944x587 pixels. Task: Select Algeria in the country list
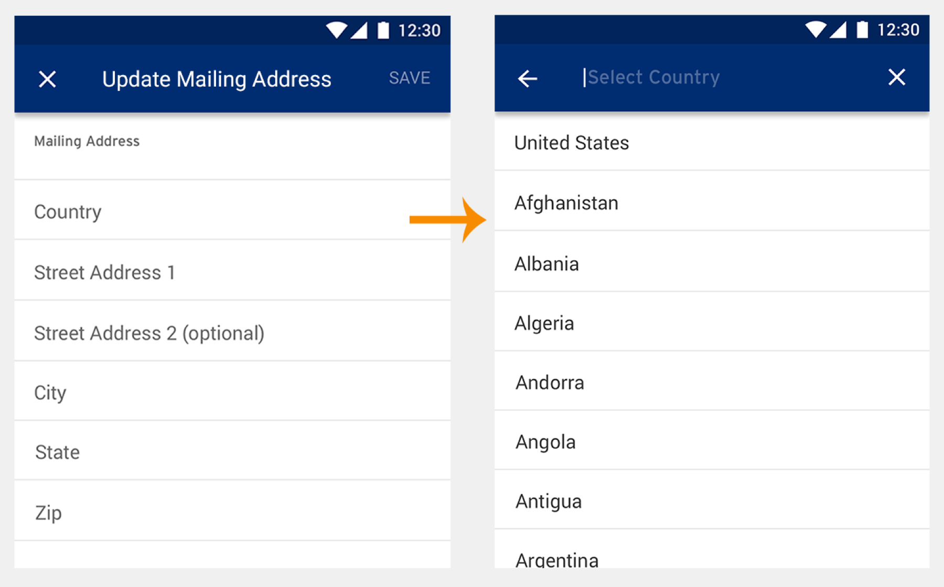point(711,323)
